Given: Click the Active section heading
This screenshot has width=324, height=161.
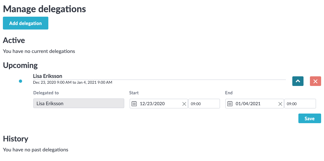Looking at the screenshot, I should tap(14, 40).
